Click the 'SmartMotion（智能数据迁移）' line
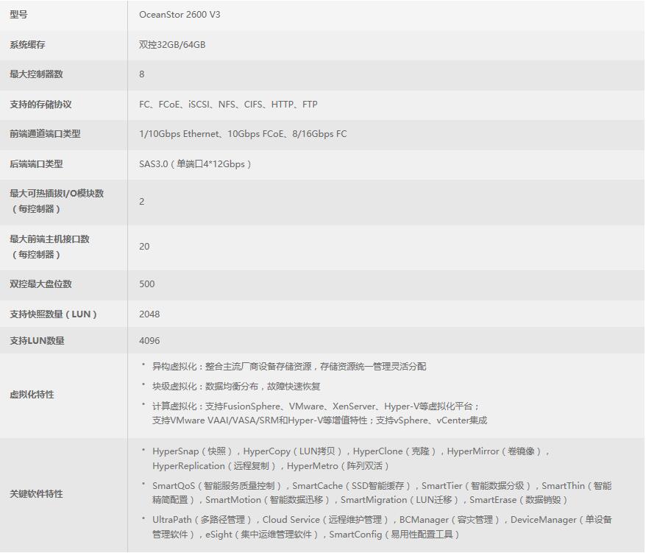646x553 pixels. tap(361, 500)
